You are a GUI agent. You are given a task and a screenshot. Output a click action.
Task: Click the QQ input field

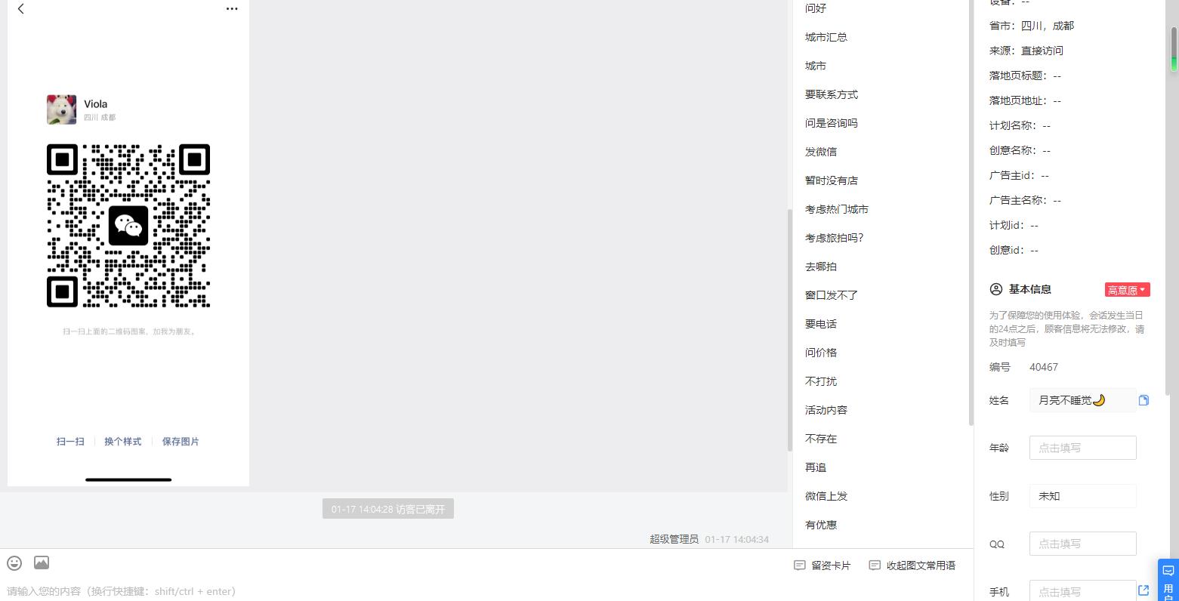click(x=1082, y=544)
